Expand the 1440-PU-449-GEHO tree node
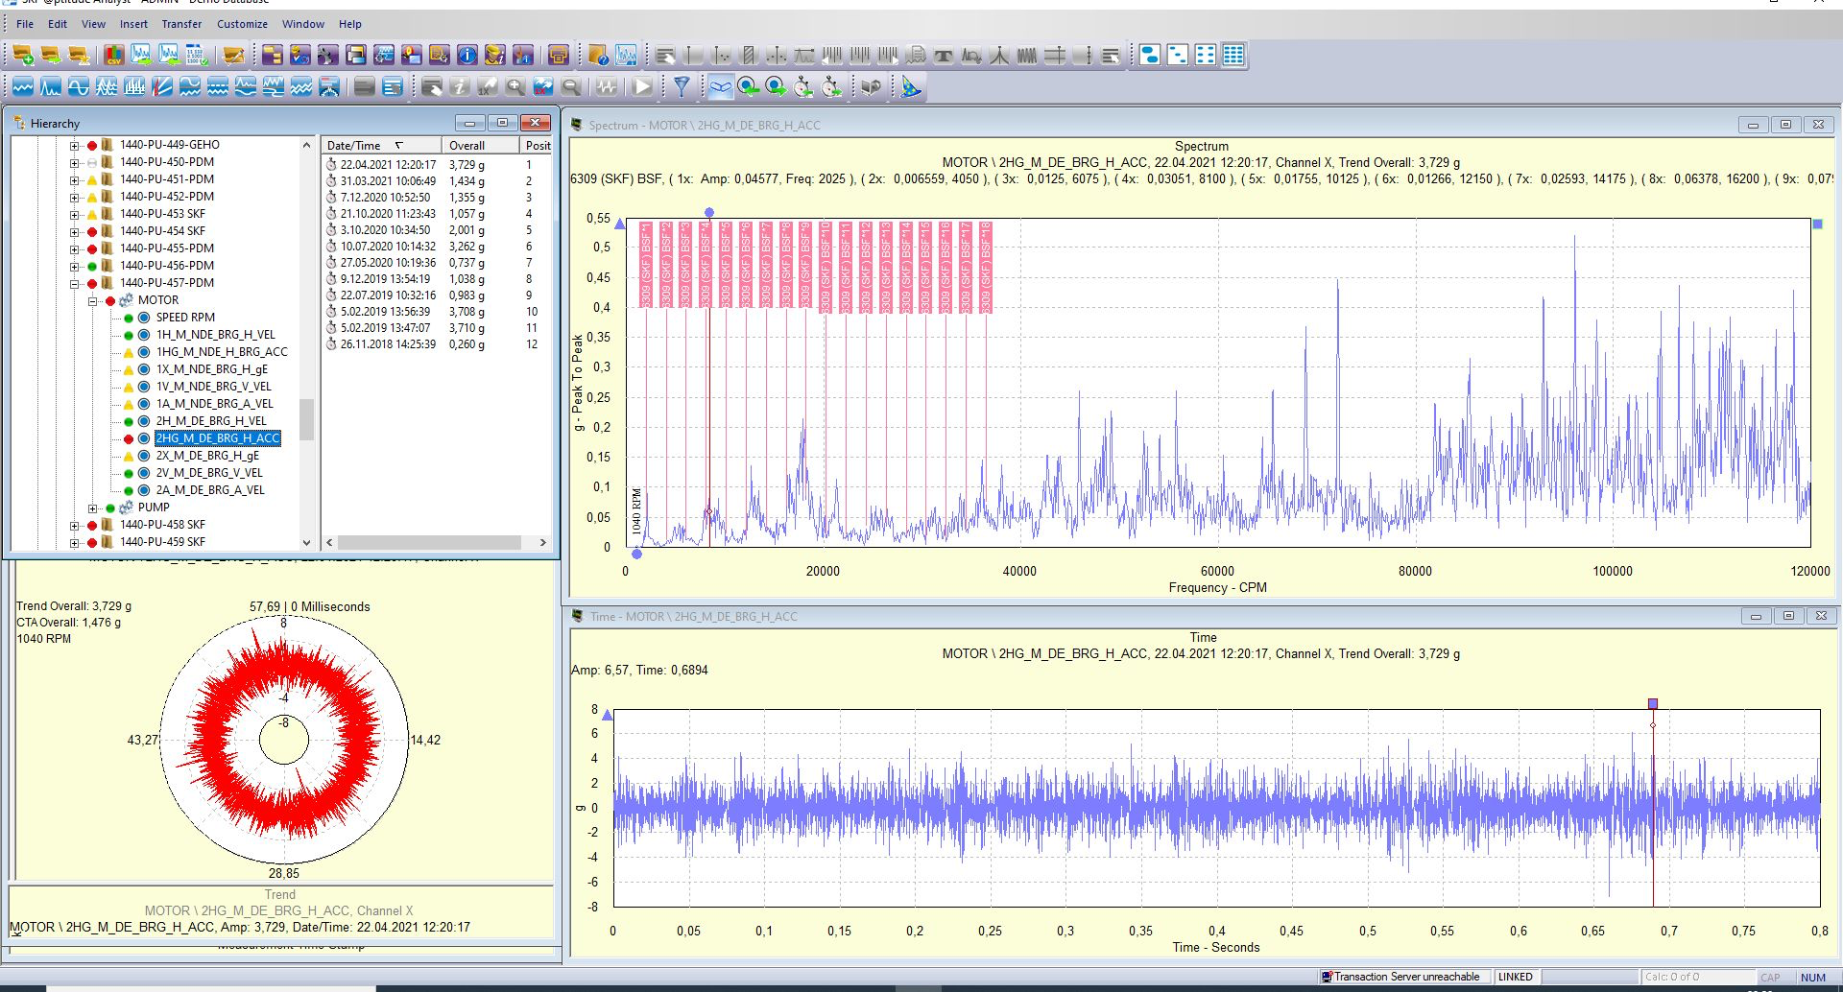 (x=74, y=146)
